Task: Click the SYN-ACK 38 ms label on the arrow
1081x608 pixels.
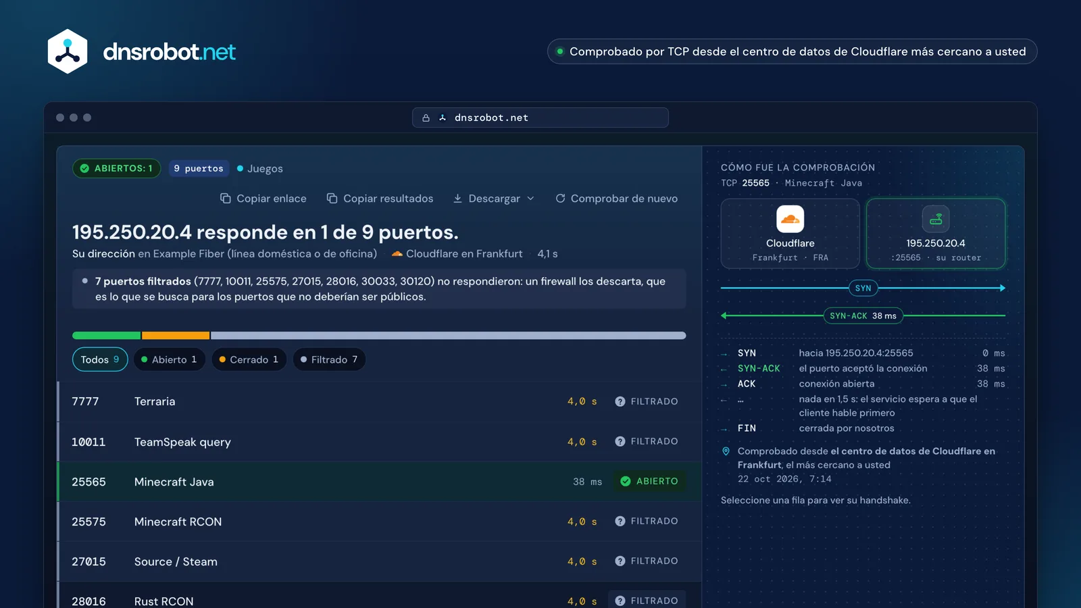Action: pos(863,315)
